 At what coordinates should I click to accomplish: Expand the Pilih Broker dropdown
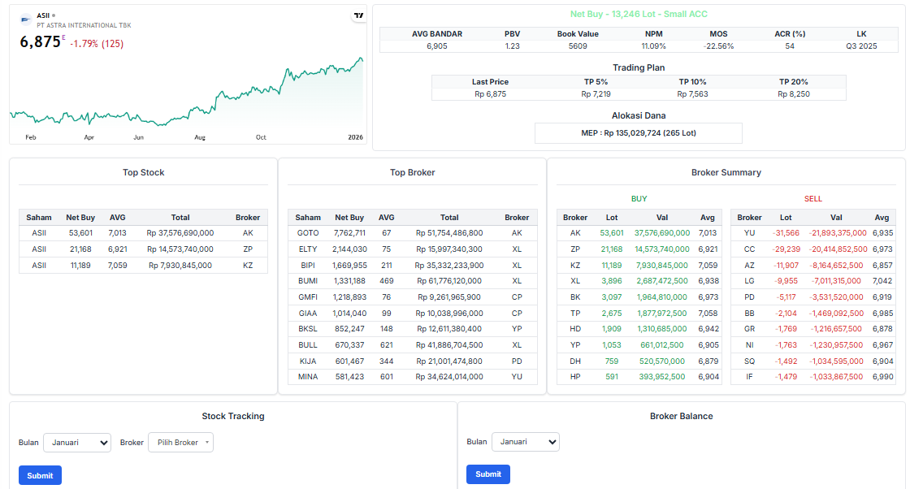point(180,443)
